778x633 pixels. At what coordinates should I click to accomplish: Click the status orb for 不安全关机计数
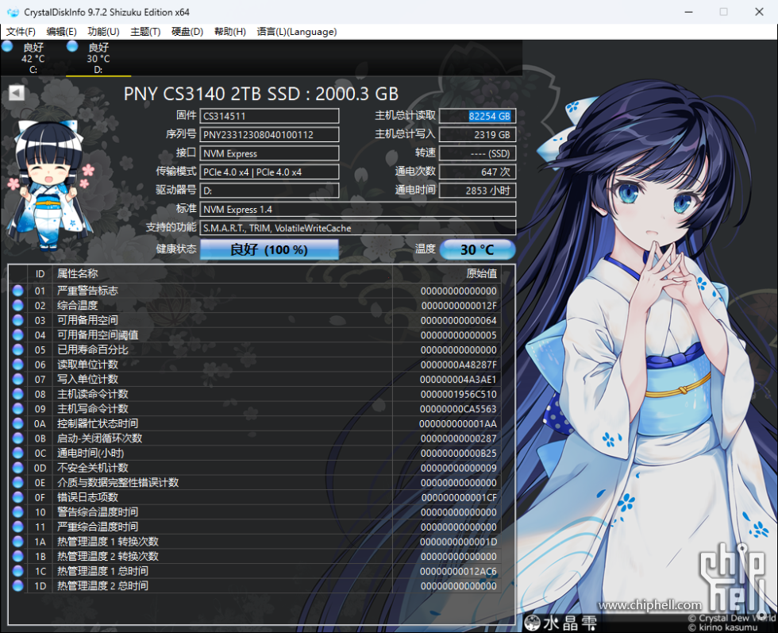(18, 468)
